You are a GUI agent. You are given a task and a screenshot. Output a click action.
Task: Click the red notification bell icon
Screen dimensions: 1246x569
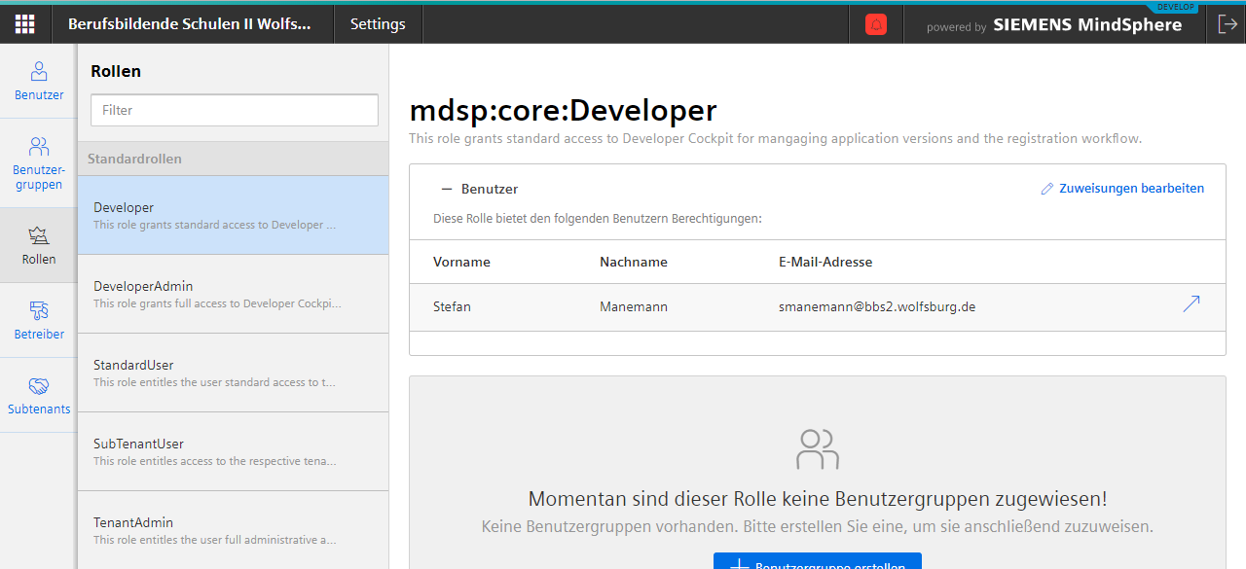[876, 25]
